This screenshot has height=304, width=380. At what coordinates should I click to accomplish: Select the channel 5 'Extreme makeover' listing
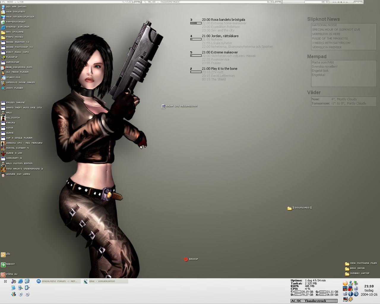220,53
